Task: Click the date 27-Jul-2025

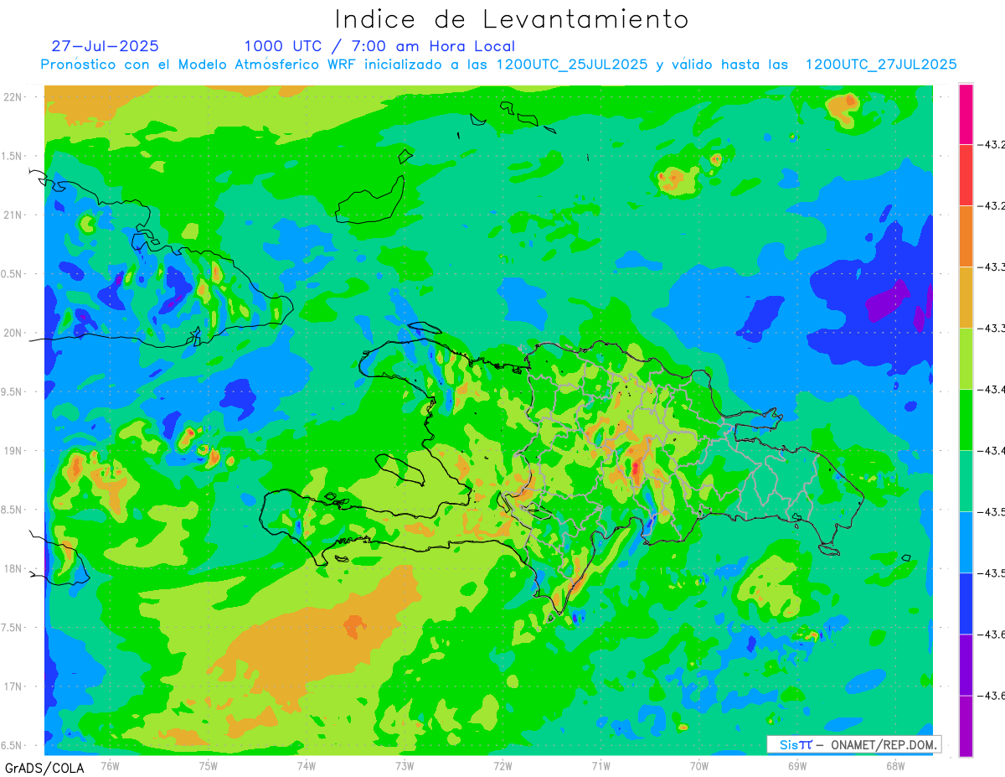Action: (x=105, y=46)
